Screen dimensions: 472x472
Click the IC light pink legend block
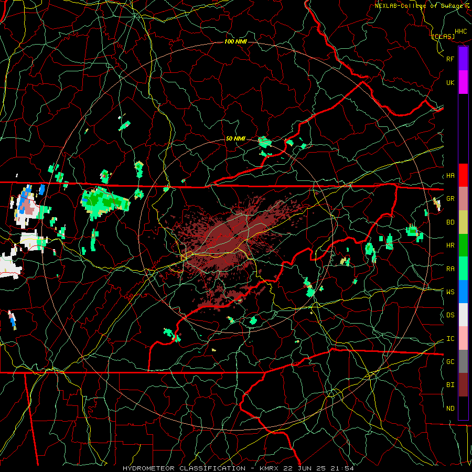[x=463, y=338]
